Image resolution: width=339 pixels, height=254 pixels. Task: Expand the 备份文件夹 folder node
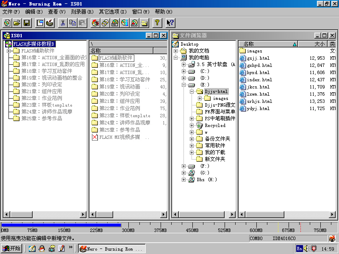192,139
